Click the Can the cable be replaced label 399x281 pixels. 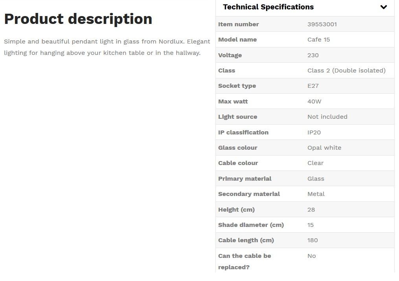pyautogui.click(x=244, y=261)
